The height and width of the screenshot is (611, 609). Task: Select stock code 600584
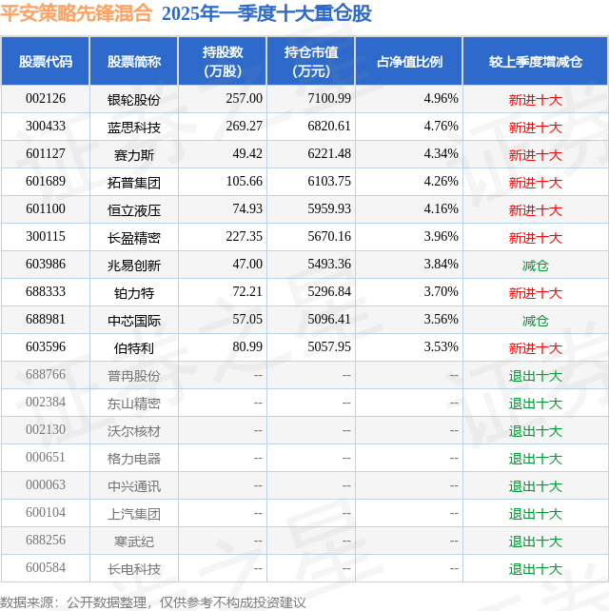[x=46, y=569]
